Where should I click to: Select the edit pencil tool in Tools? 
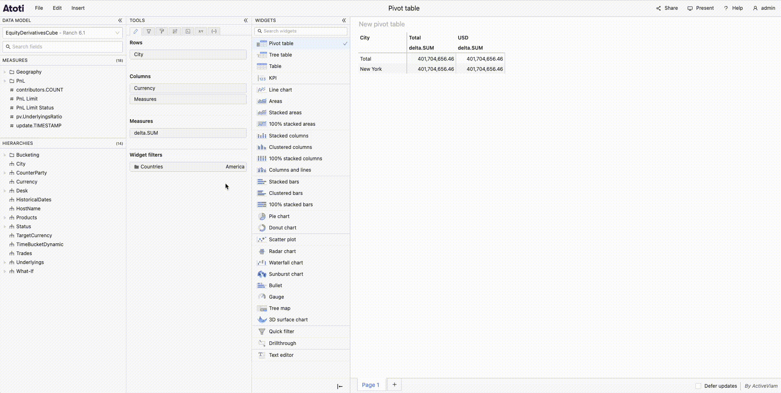pyautogui.click(x=135, y=31)
